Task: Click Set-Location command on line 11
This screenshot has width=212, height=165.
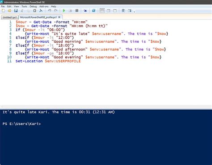Action: [x=29, y=61]
